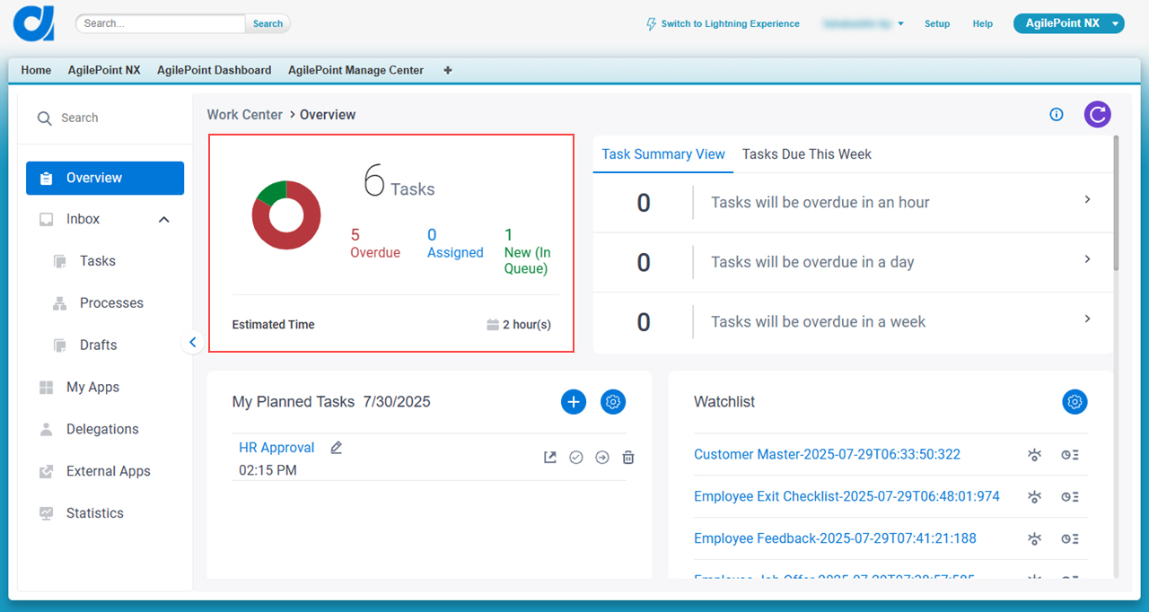This screenshot has width=1149, height=612.
Task: Click timeline icon for Customer Master
Action: [1070, 455]
